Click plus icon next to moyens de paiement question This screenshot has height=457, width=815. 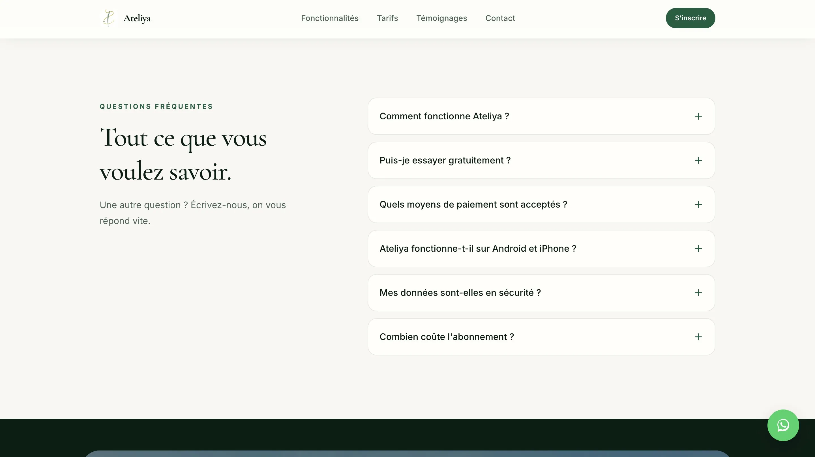pyautogui.click(x=698, y=205)
